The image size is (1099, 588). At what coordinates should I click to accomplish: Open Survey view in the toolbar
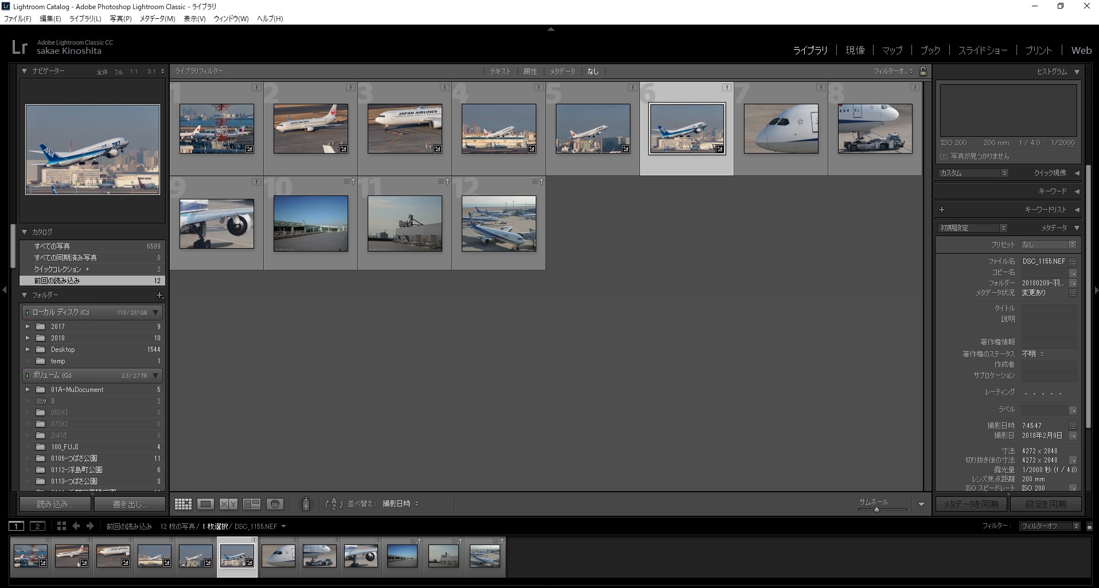pyautogui.click(x=252, y=504)
